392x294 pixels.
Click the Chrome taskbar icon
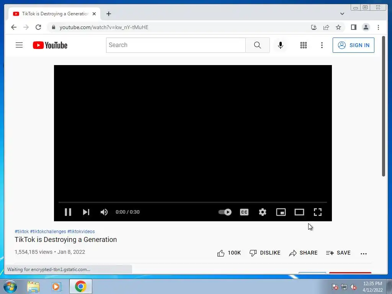[x=80, y=286]
